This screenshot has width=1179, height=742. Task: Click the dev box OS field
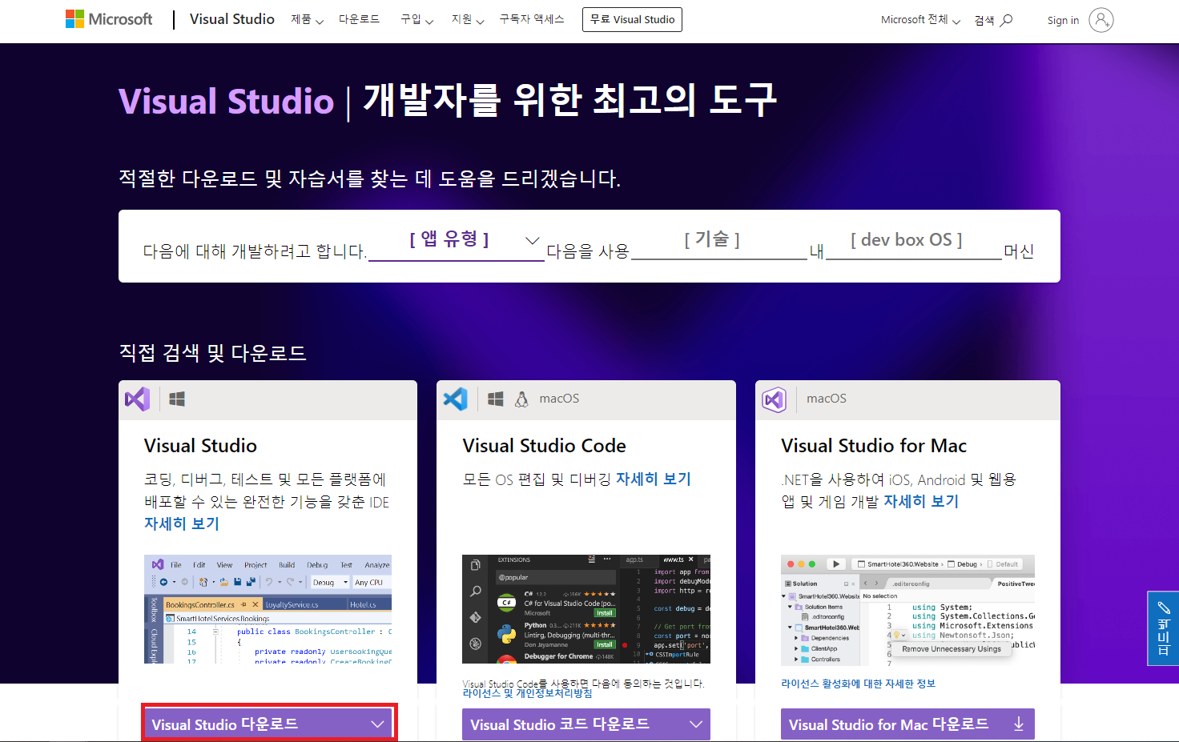coord(914,241)
